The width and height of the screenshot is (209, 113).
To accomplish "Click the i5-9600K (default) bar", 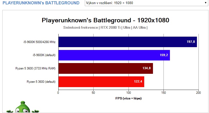I will point(114,55).
